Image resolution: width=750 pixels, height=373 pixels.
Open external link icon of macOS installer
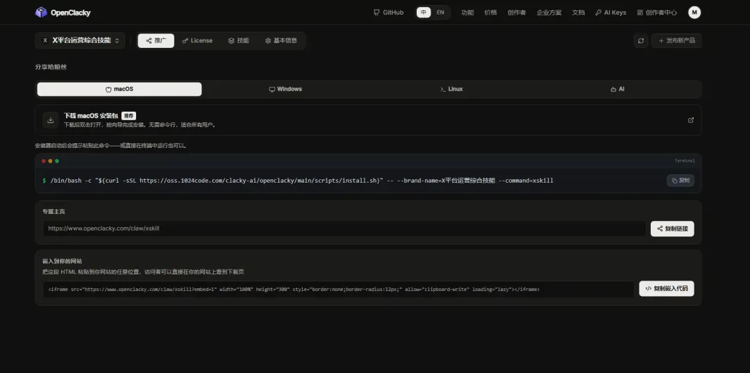point(691,120)
